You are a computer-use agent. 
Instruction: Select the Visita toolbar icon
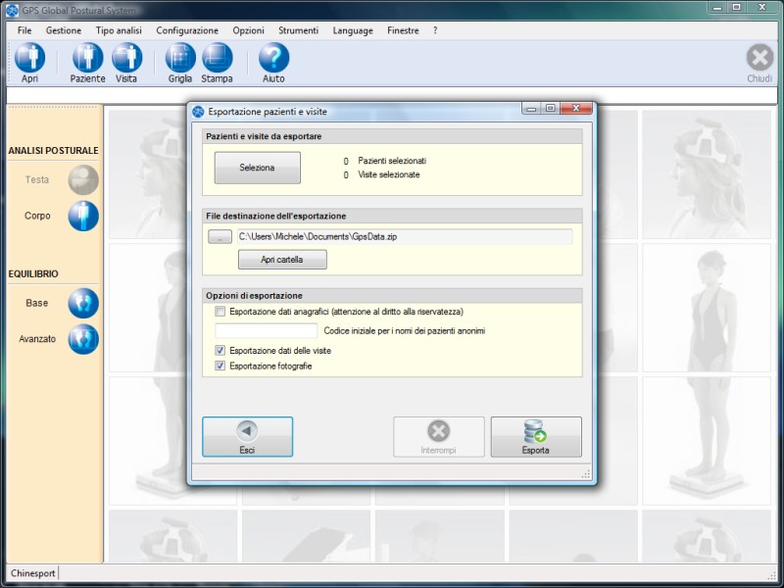point(126,58)
